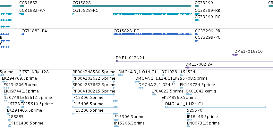
Task: Click the CG33299-PC protein glyph
Action: point(197,41)
